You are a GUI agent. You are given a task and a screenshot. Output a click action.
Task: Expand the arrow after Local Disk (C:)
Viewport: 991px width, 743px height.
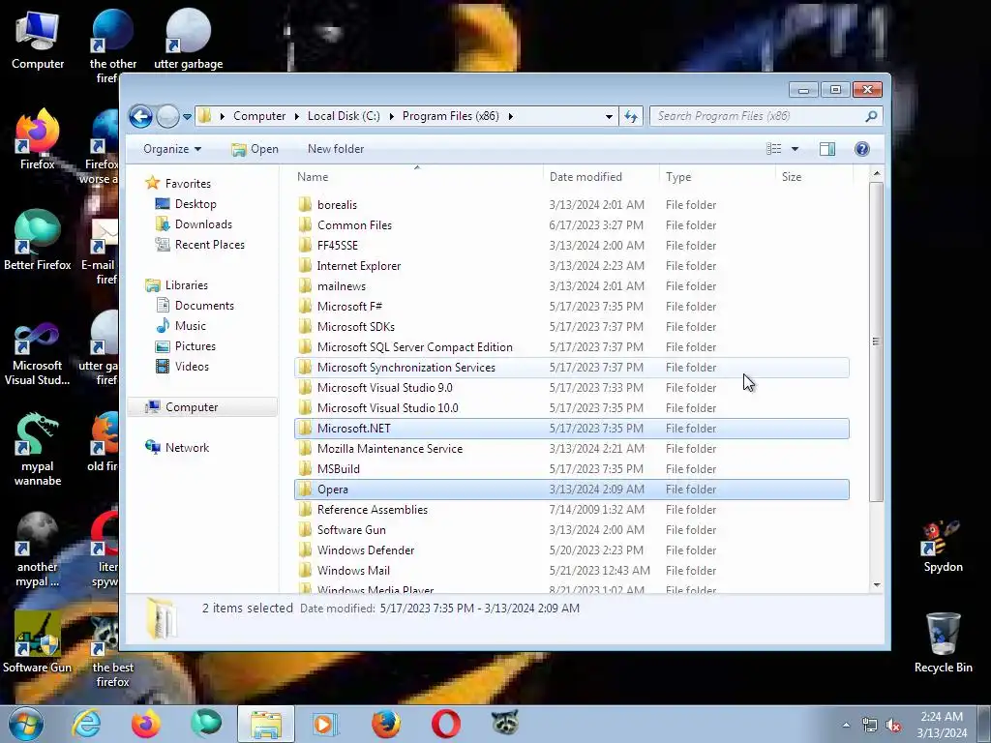pos(392,116)
